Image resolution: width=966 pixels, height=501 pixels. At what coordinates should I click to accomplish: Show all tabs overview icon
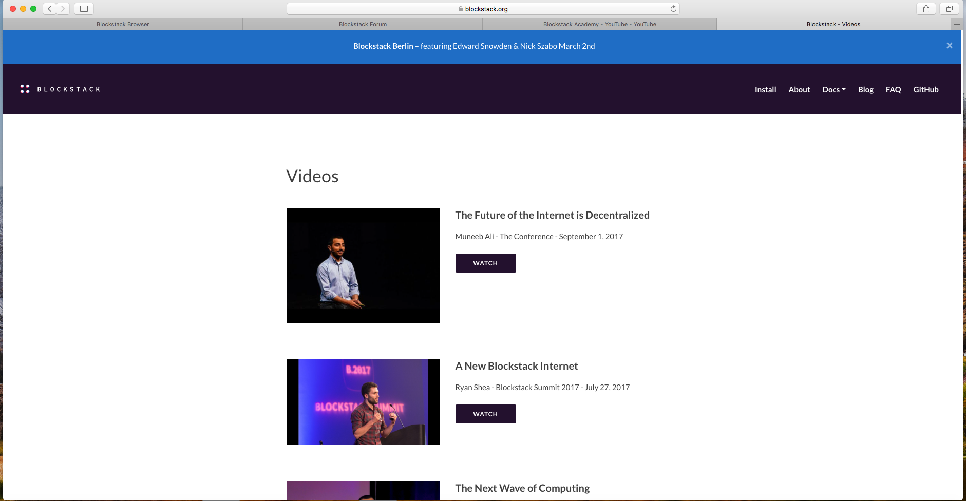click(x=949, y=9)
